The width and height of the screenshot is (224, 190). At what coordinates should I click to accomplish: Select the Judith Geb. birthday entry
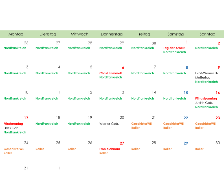pos(204,103)
